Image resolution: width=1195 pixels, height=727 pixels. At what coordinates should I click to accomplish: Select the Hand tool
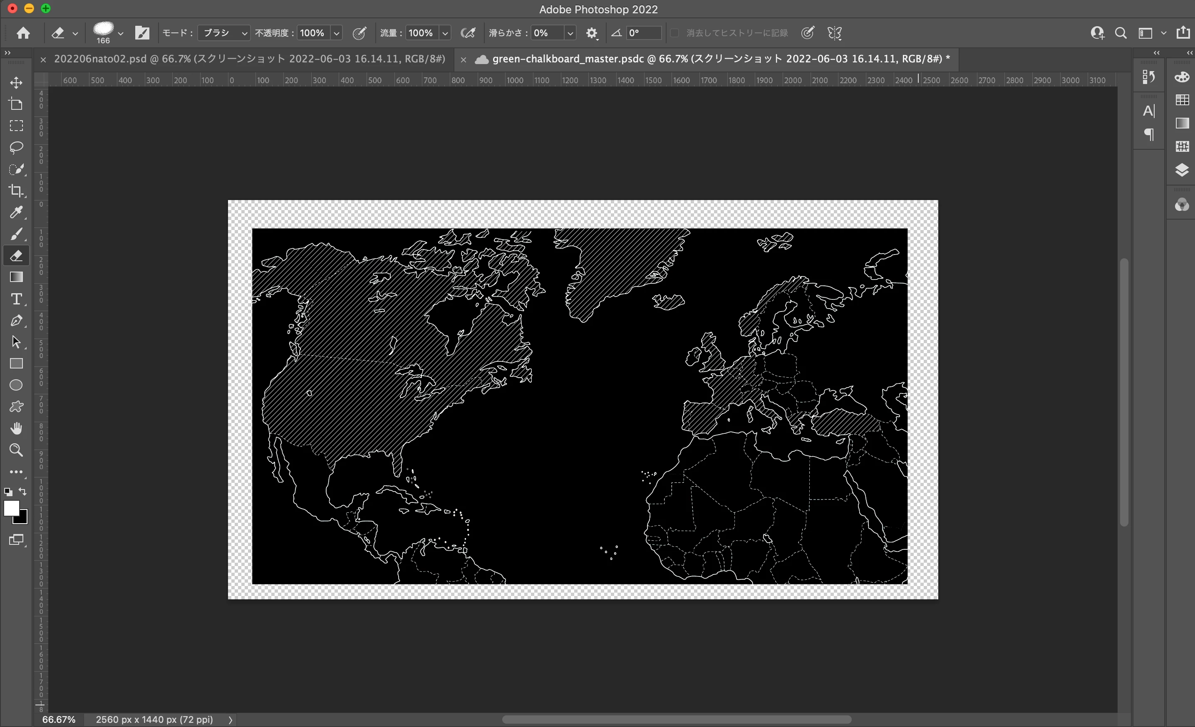point(16,428)
